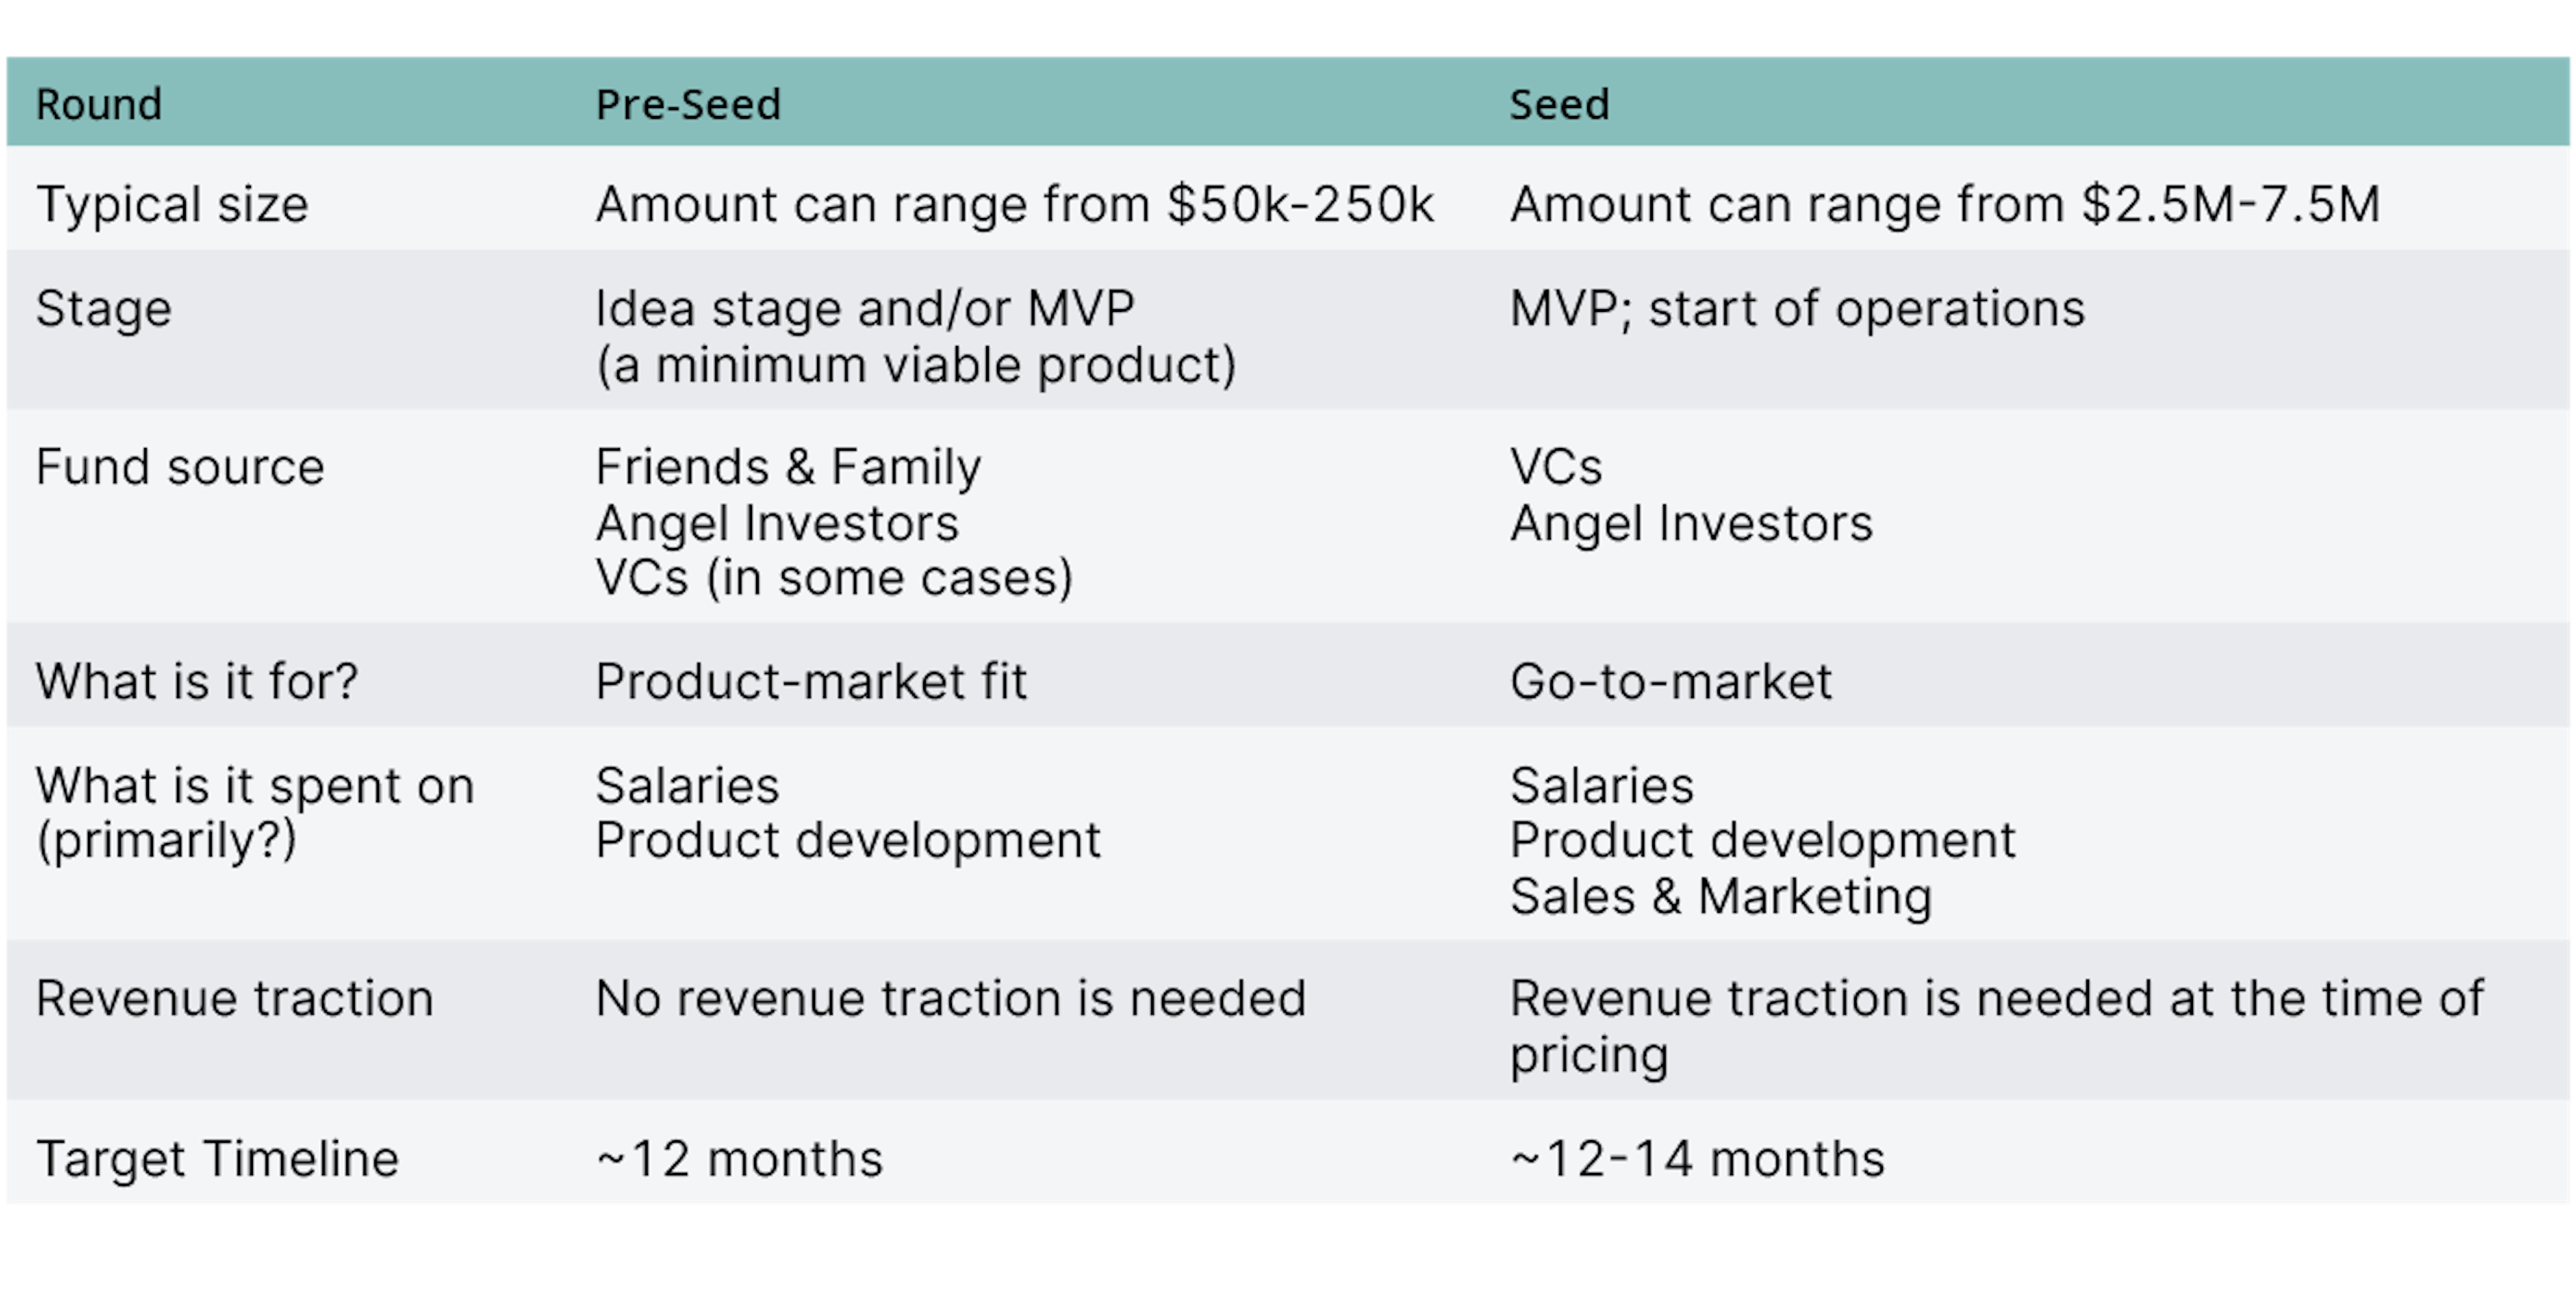Click the "$2.5M-7.5M" Seed amount cell
Viewport: 2576px width, 1289px height.
pos(1944,204)
